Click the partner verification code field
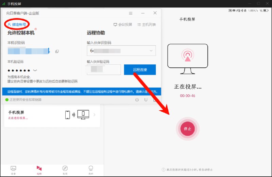 (104, 69)
